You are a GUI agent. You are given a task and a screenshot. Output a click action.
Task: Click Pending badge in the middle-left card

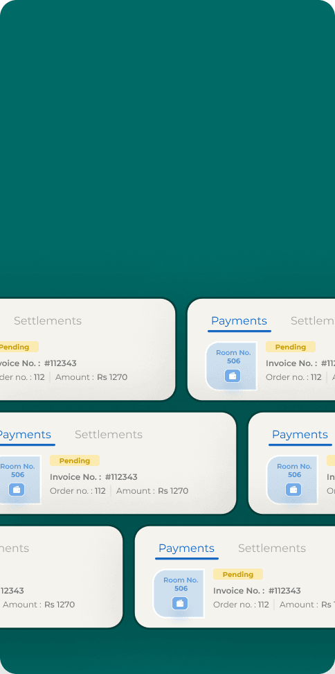75,460
